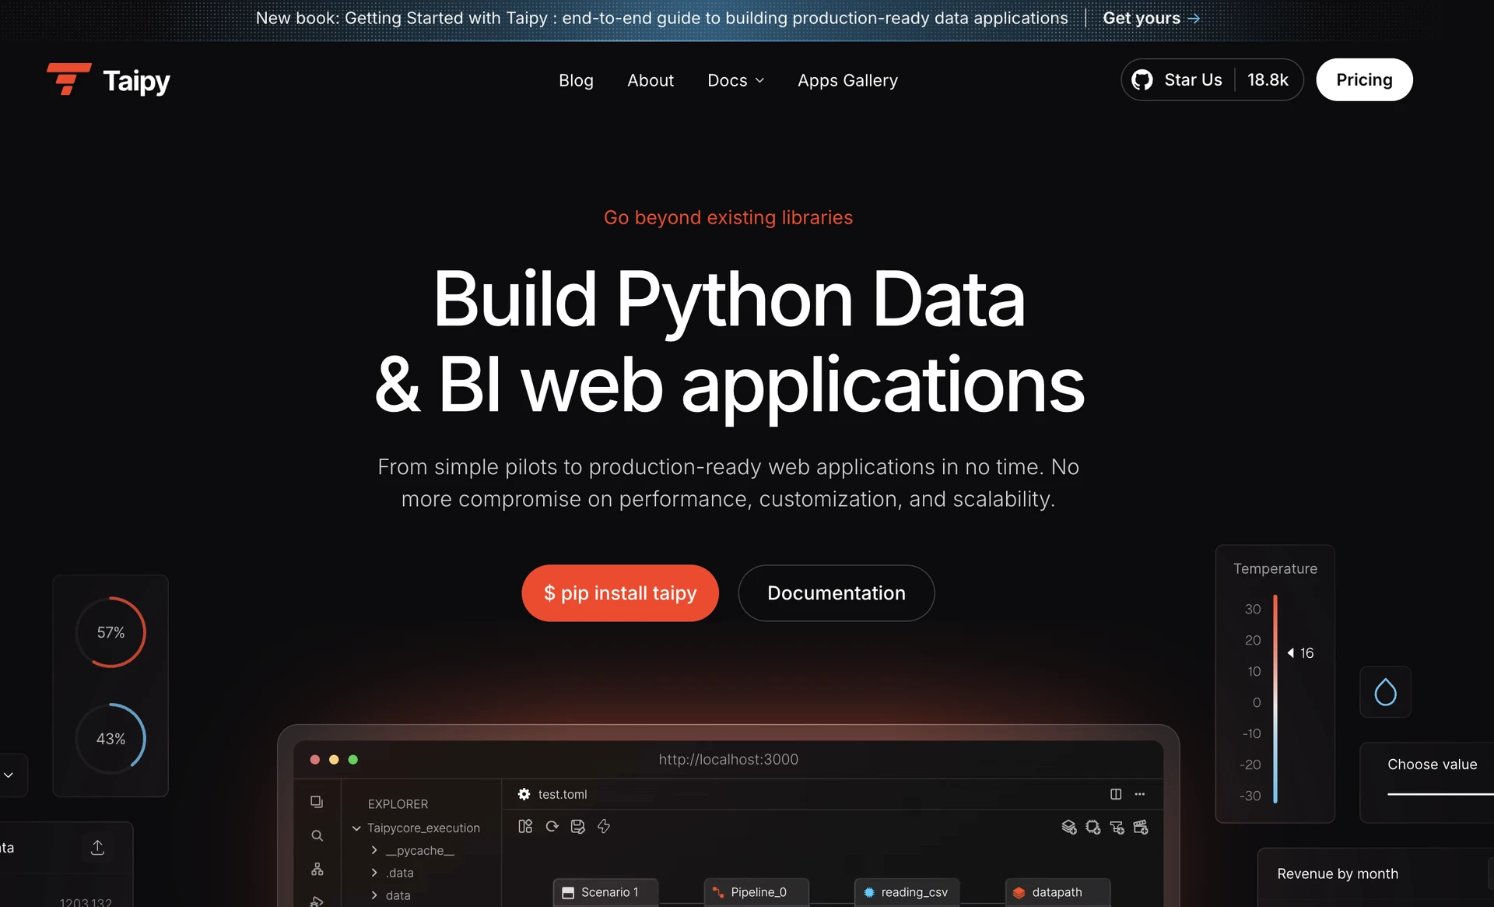Image resolution: width=1494 pixels, height=907 pixels.
Task: Click the pip install taipy button
Action: coord(620,593)
